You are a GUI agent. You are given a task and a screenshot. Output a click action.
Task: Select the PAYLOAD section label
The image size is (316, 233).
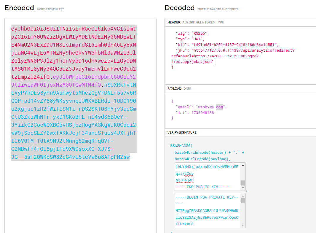tap(175, 88)
